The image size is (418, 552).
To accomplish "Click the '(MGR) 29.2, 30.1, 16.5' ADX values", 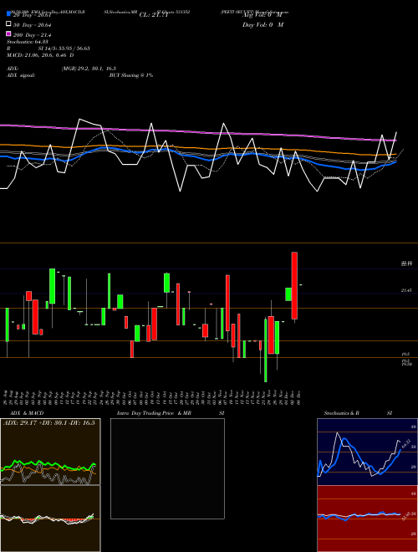I will click(89, 69).
